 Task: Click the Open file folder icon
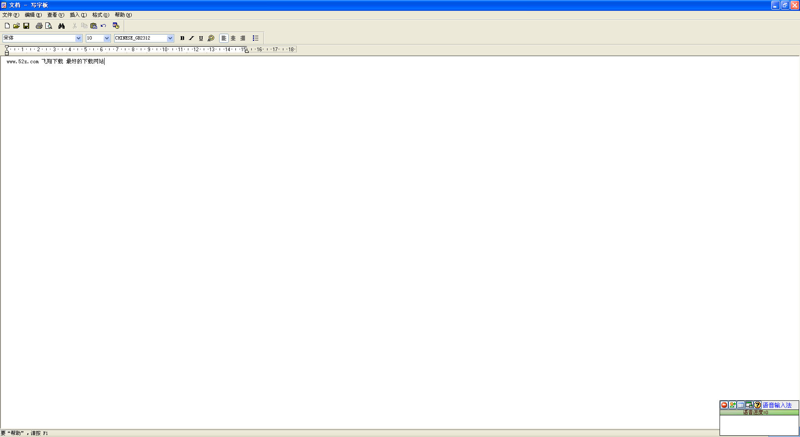[x=17, y=26]
